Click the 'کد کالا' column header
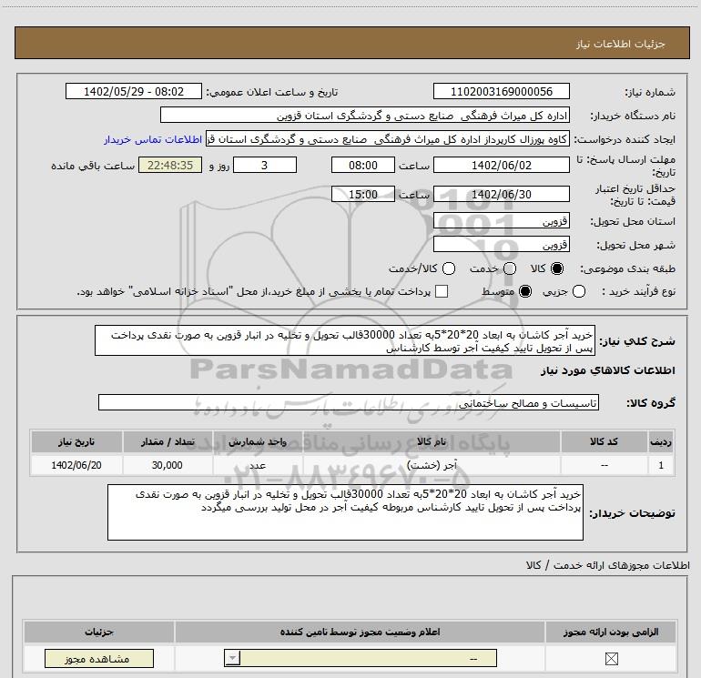 (x=604, y=442)
